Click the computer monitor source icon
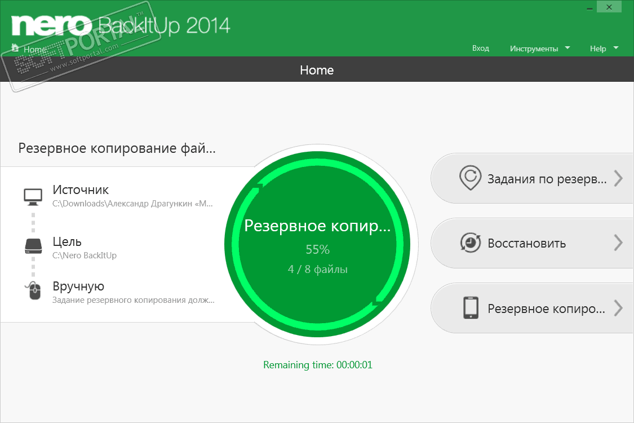The height and width of the screenshot is (423, 634). tap(33, 196)
